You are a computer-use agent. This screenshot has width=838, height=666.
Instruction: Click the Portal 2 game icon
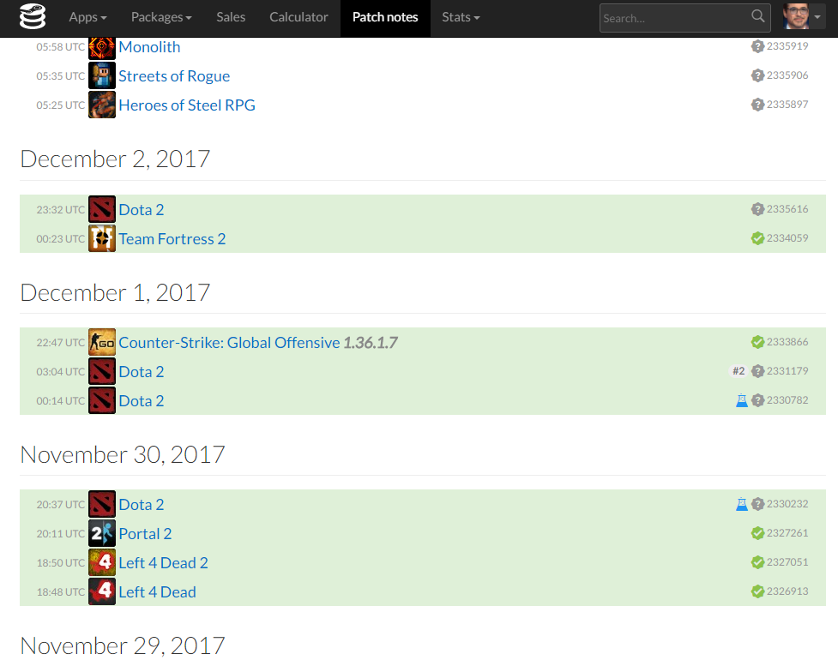[x=101, y=533]
